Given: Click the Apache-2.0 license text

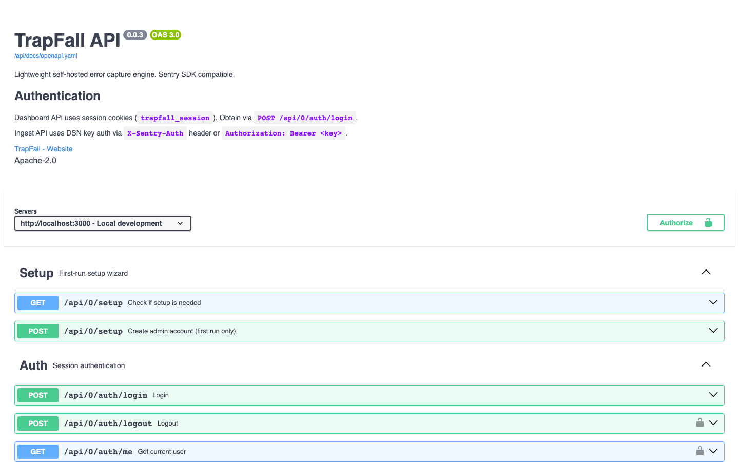Looking at the screenshot, I should 35,161.
